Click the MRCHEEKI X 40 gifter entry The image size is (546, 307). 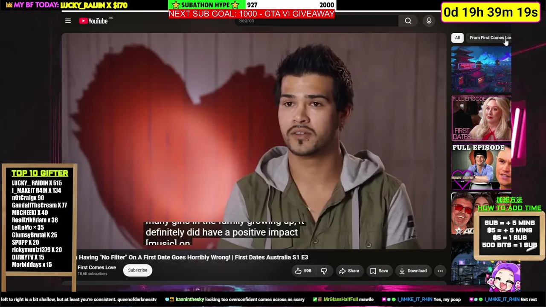pyautogui.click(x=29, y=213)
